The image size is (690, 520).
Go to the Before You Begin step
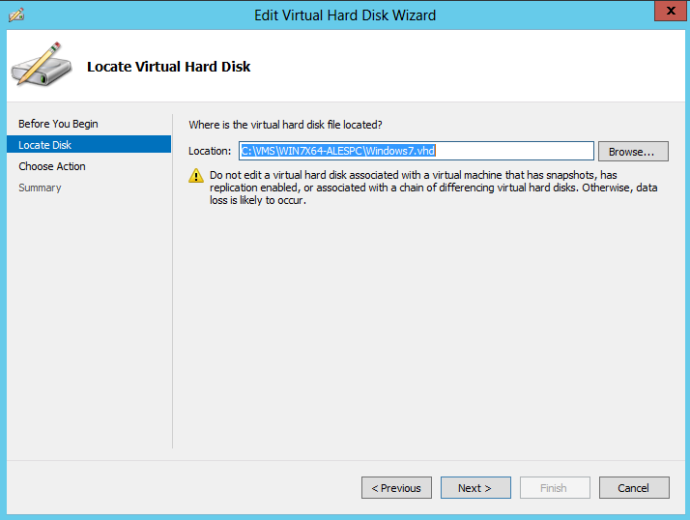click(x=58, y=124)
